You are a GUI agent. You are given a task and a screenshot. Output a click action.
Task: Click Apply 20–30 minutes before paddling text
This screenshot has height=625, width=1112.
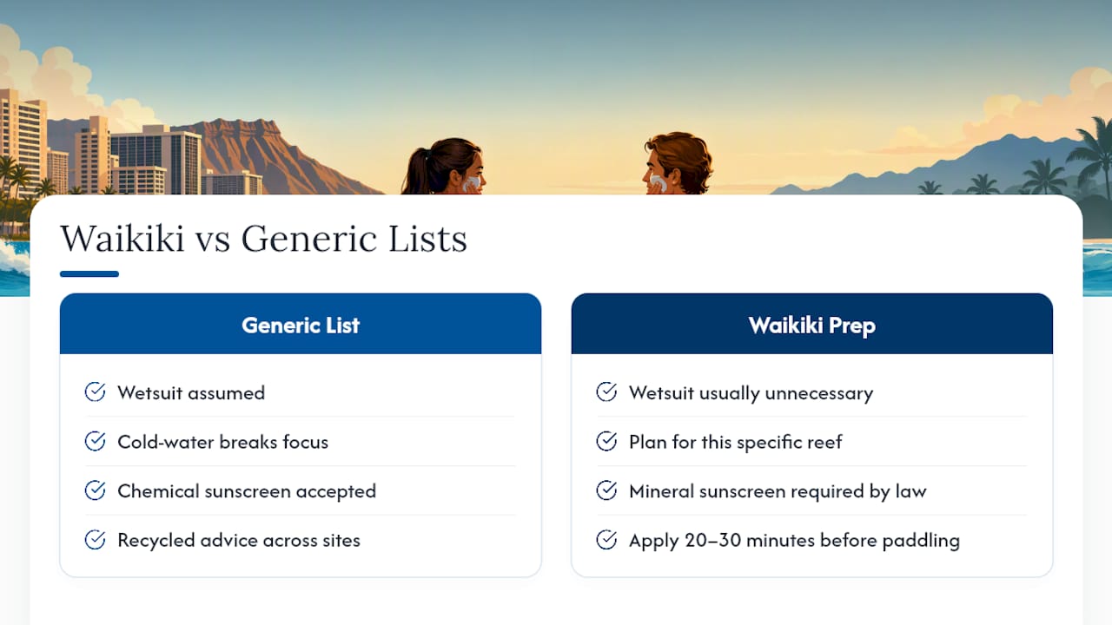click(x=794, y=540)
